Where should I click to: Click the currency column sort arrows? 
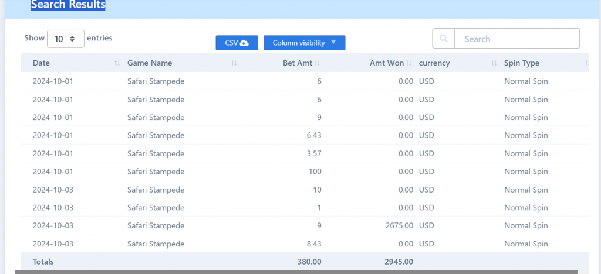point(494,63)
